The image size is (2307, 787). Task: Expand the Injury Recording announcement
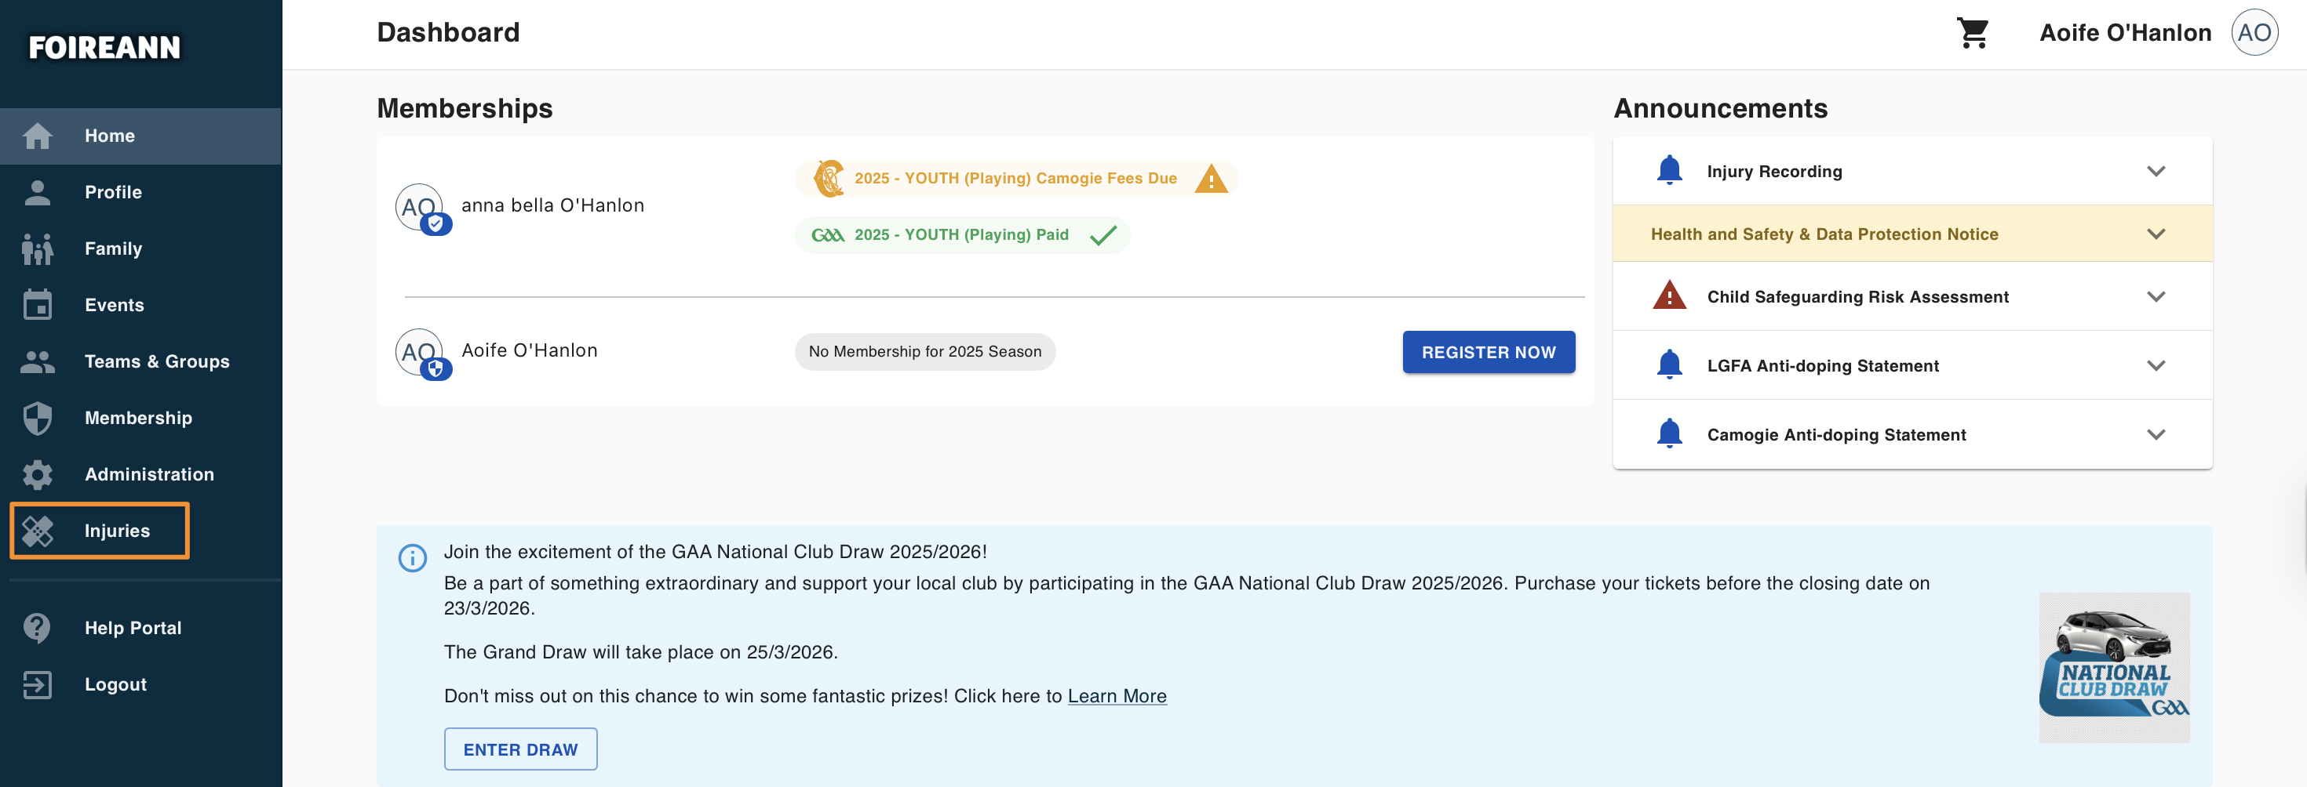point(2156,171)
